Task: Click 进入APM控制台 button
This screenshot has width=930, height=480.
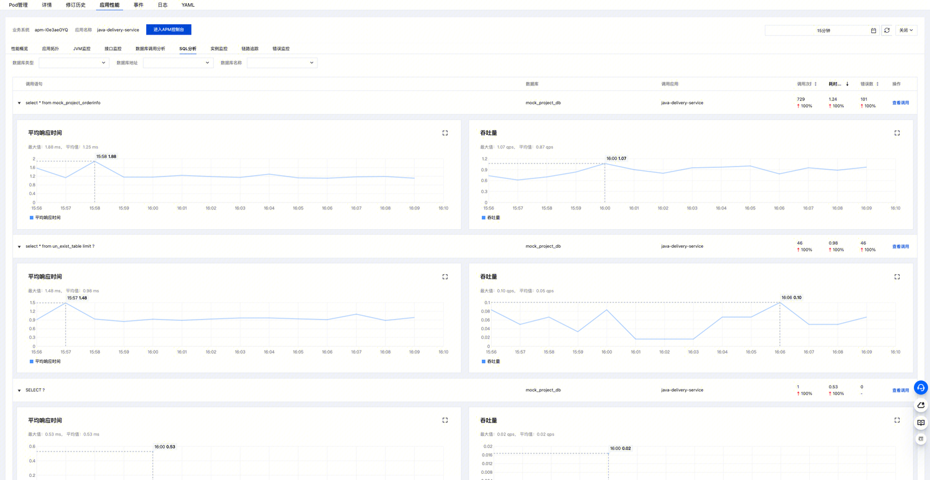Action: click(x=169, y=30)
